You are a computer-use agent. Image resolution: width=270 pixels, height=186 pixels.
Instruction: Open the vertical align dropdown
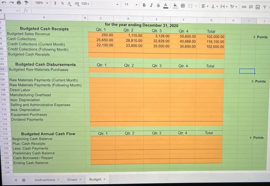(x=214, y=7)
